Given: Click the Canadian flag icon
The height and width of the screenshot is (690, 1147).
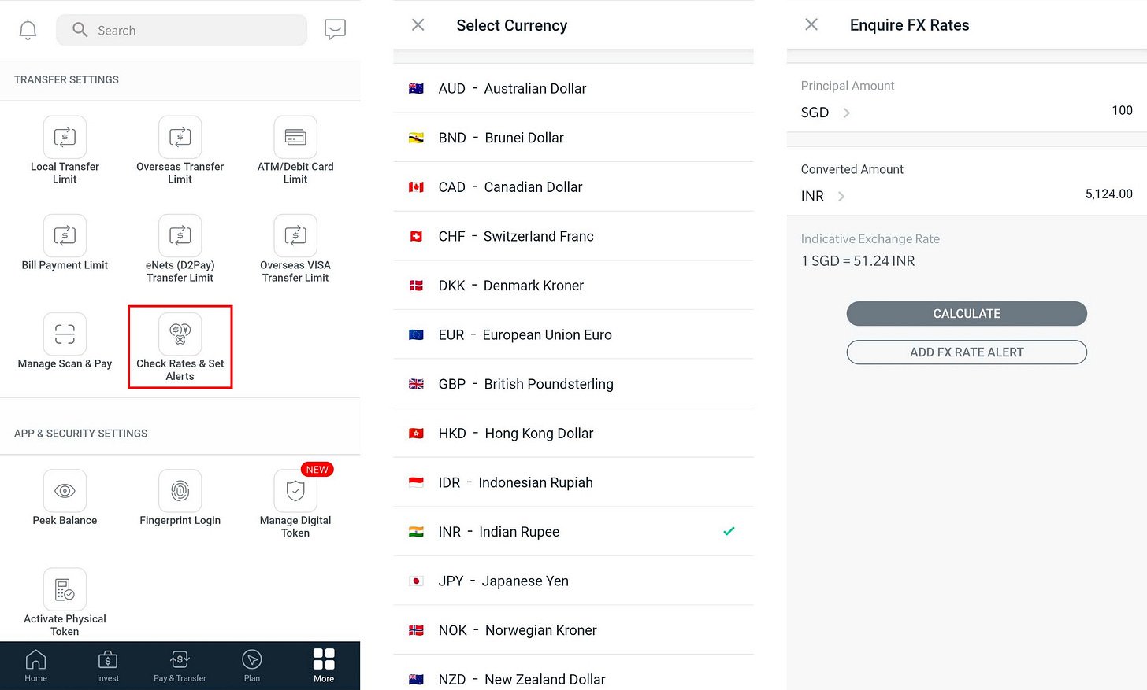Looking at the screenshot, I should (416, 187).
